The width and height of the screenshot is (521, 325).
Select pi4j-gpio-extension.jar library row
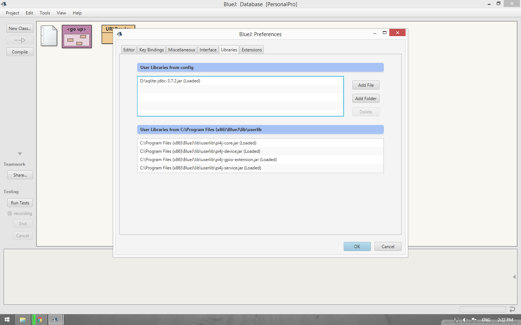click(x=260, y=160)
